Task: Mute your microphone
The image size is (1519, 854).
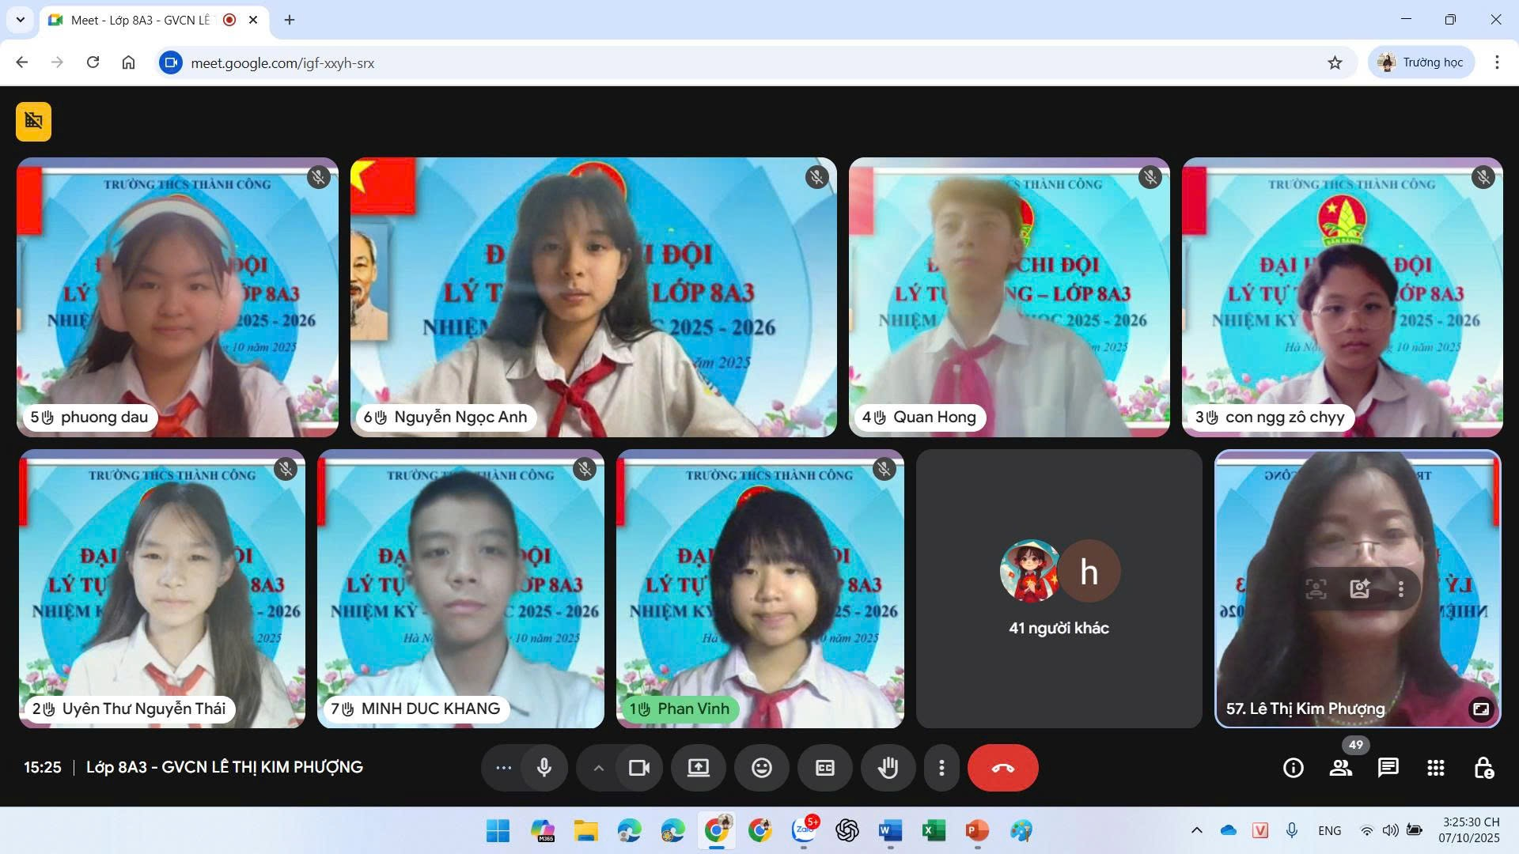Action: point(544,767)
